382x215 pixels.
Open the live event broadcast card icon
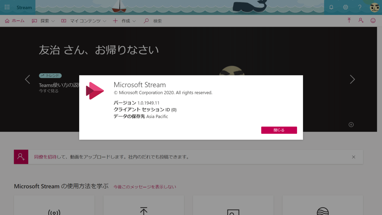(x=54, y=212)
